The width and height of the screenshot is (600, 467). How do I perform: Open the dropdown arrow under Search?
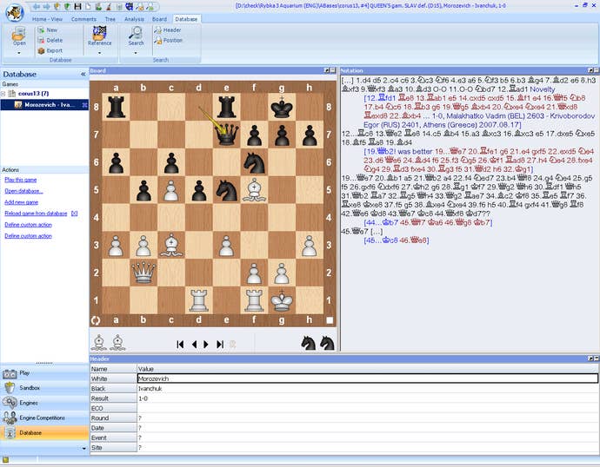pos(136,53)
